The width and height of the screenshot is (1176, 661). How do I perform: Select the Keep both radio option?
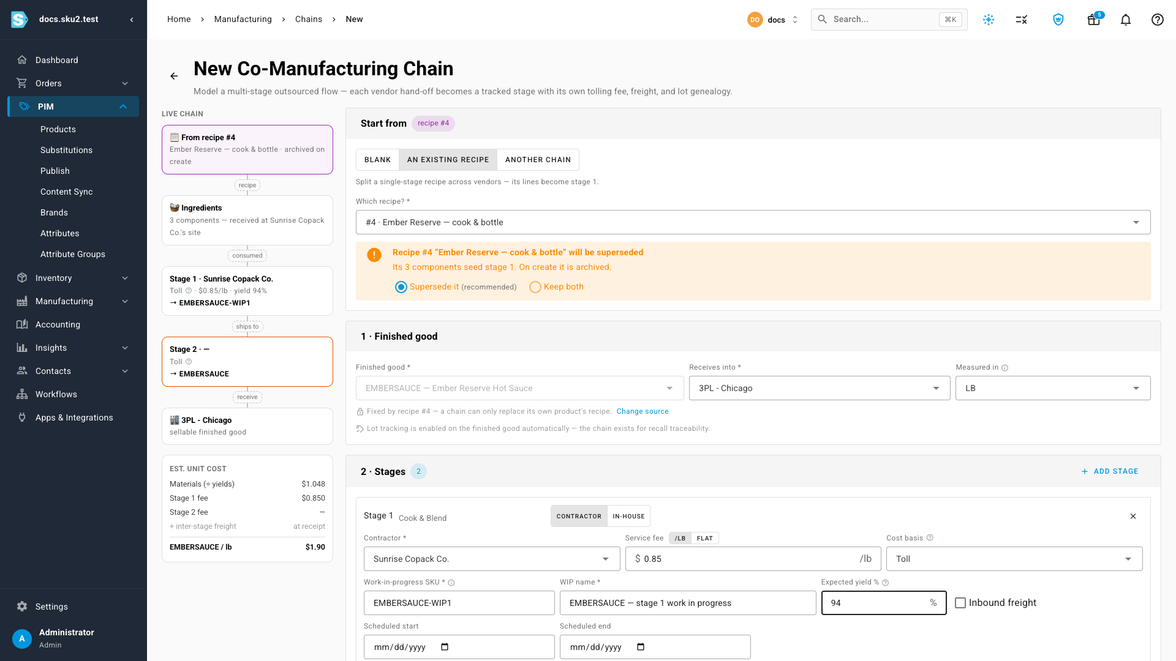[x=535, y=287]
